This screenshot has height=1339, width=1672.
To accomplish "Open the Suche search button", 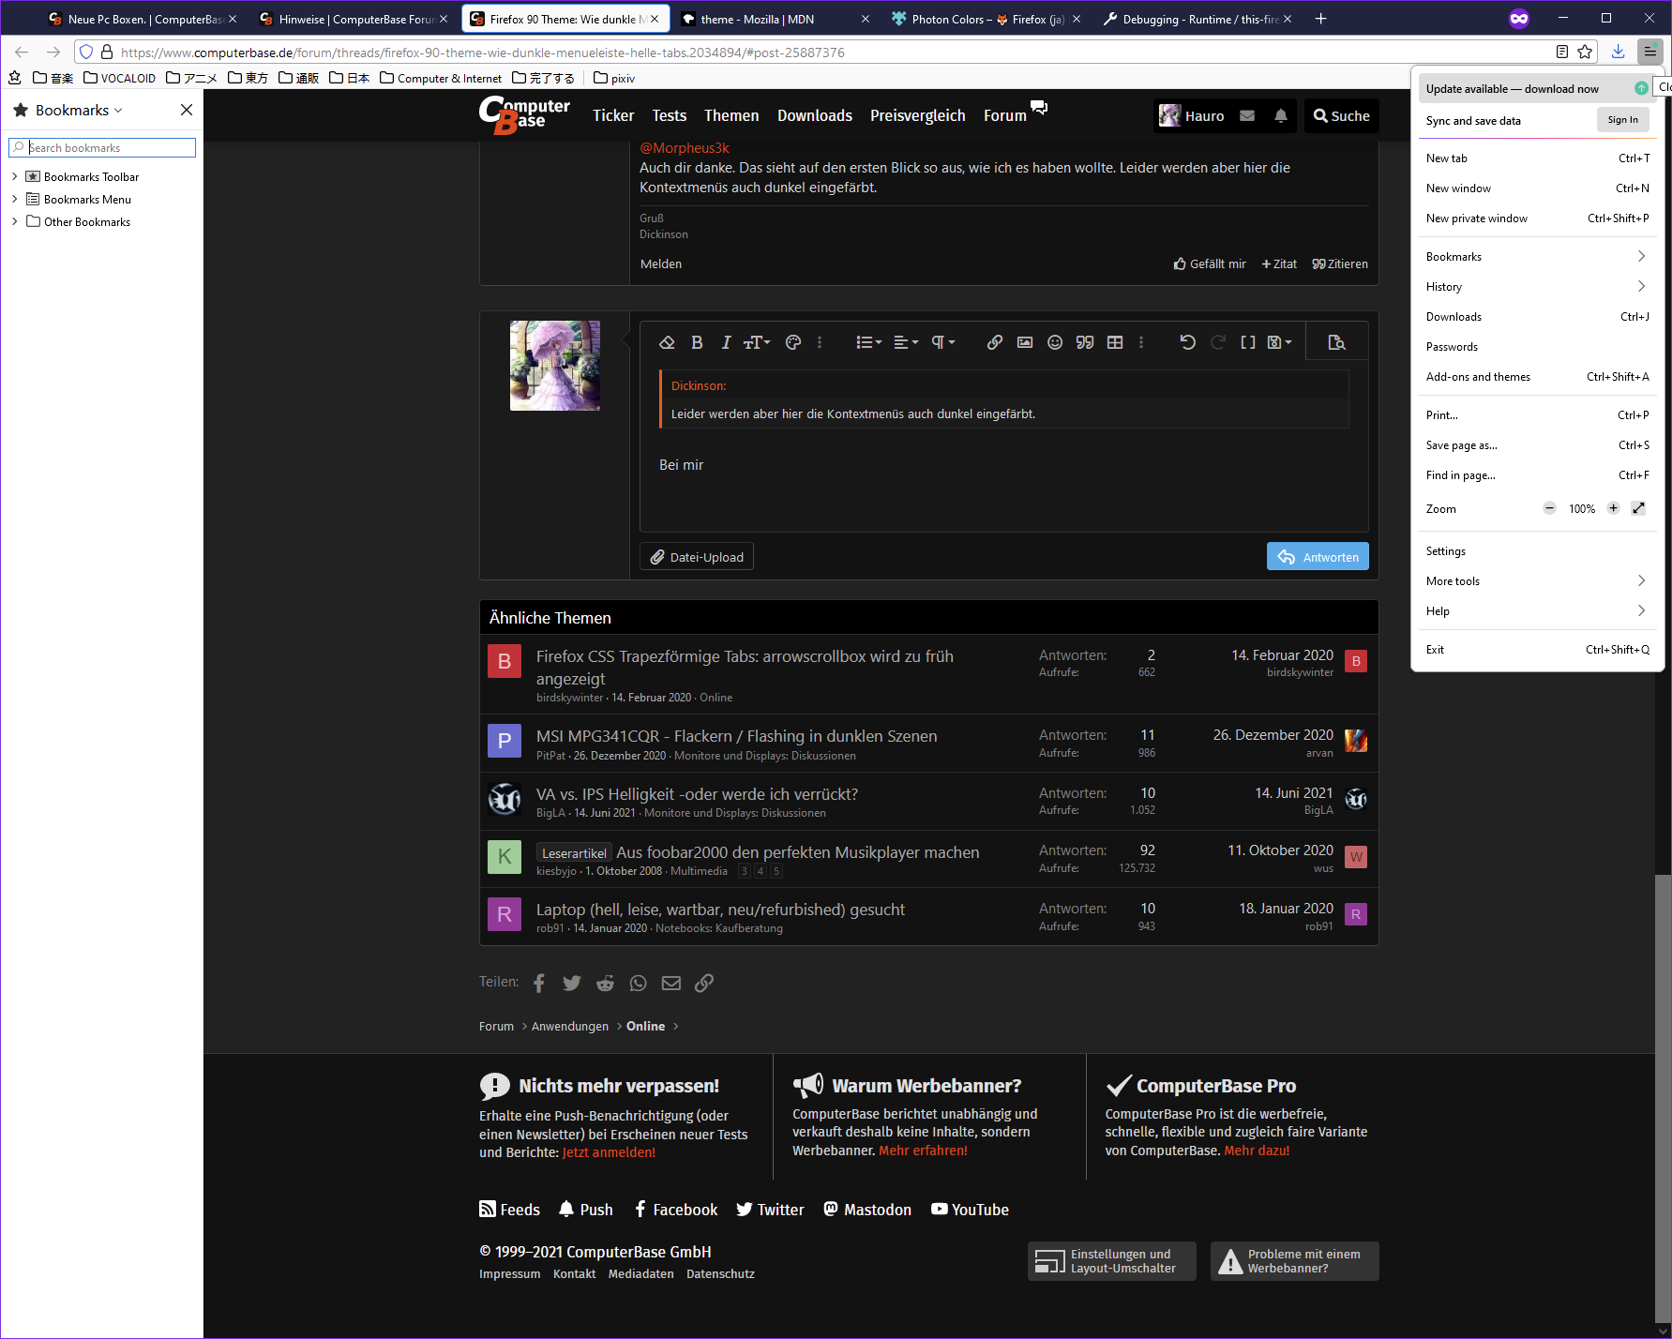I will 1342,115.
